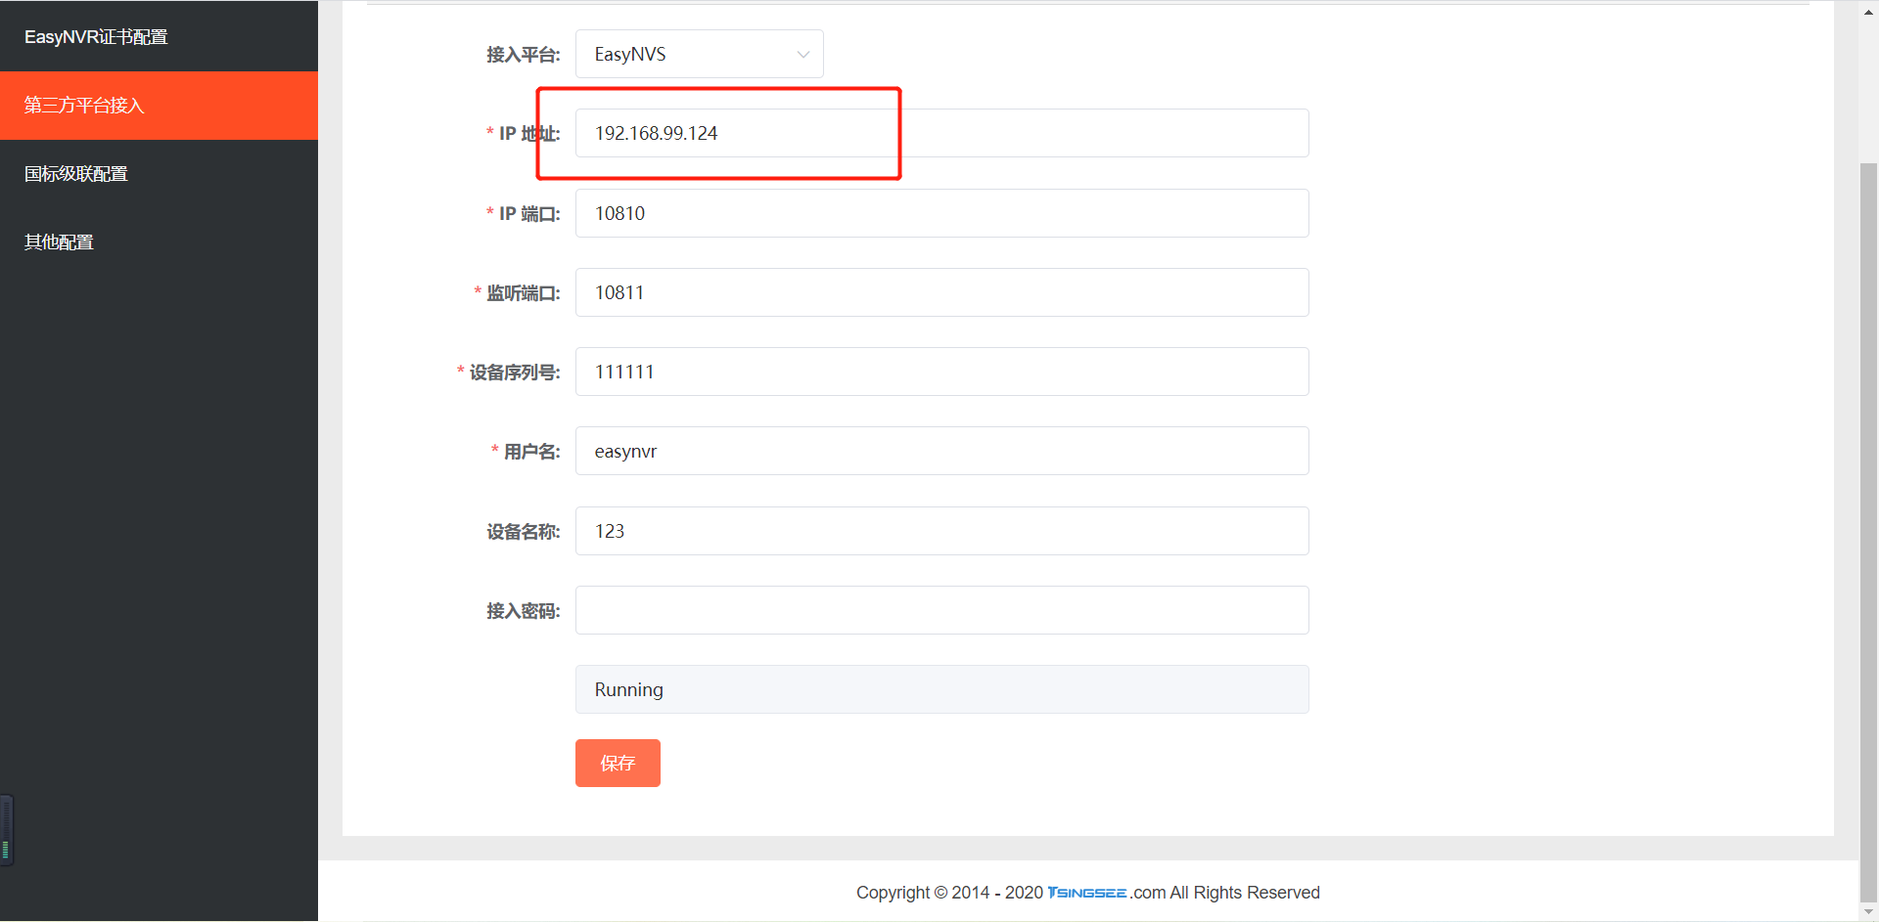Click the 设备序列号 field with 111111

(941, 372)
